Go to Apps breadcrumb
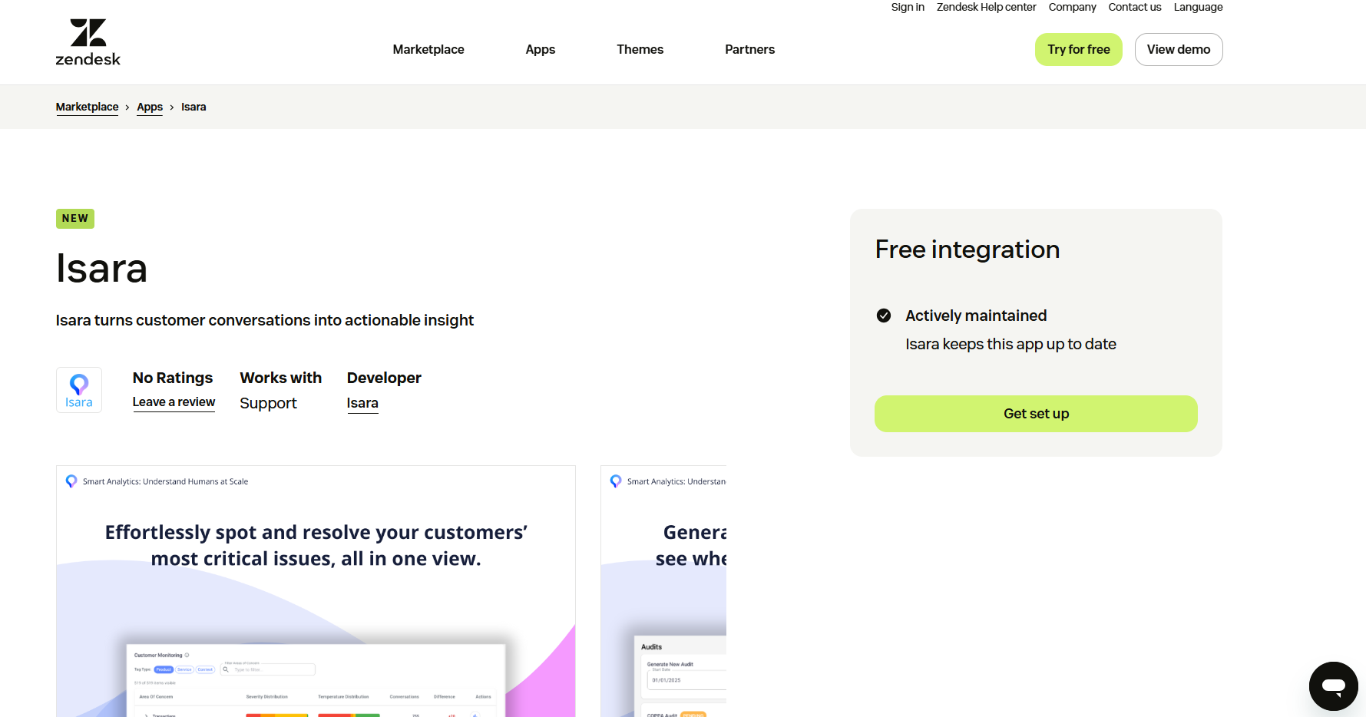Image resolution: width=1366 pixels, height=717 pixels. pyautogui.click(x=150, y=107)
